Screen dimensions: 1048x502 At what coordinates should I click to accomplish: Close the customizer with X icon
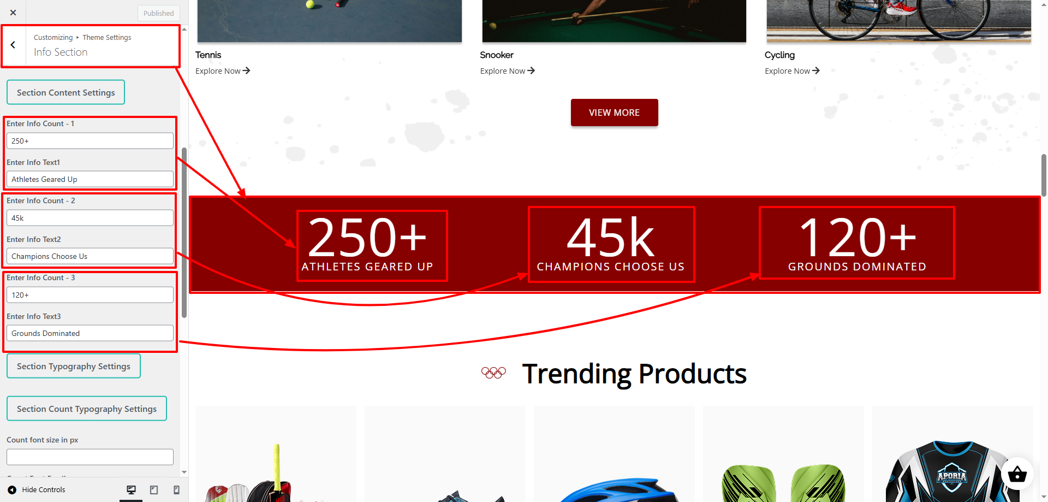(x=13, y=13)
